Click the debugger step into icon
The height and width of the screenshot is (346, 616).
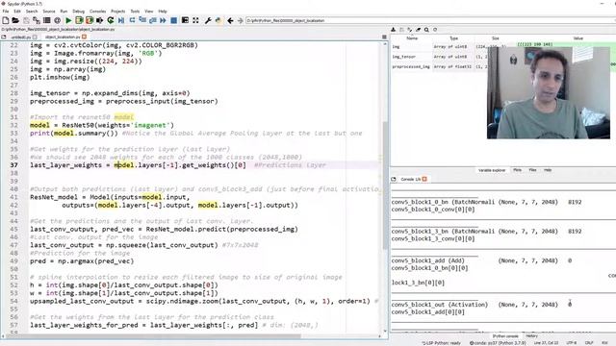point(142,20)
